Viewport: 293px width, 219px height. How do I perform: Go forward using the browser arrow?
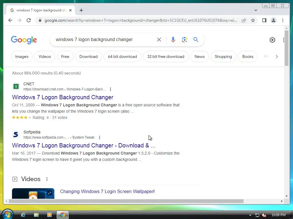click(x=19, y=20)
